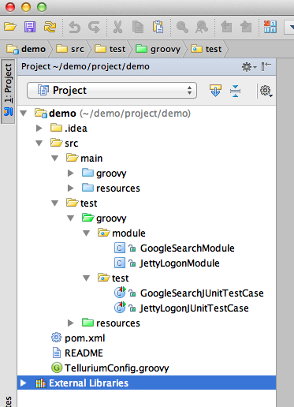Click the Redo arrow icon

94,27
